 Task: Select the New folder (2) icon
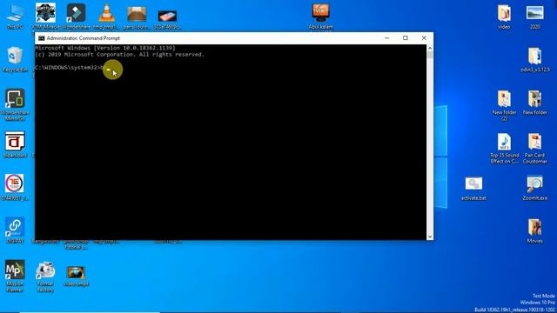pos(504,104)
